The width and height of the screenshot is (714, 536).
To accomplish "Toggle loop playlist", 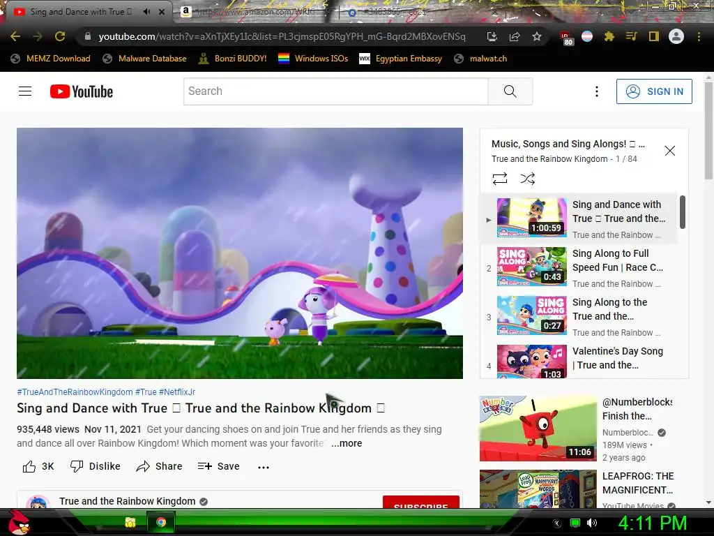I will click(x=499, y=178).
